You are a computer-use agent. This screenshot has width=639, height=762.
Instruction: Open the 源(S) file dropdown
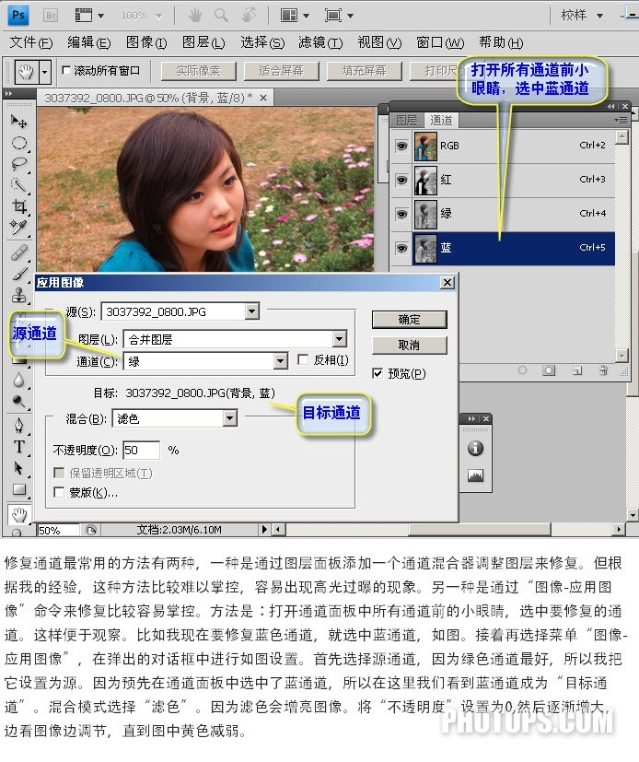(252, 311)
